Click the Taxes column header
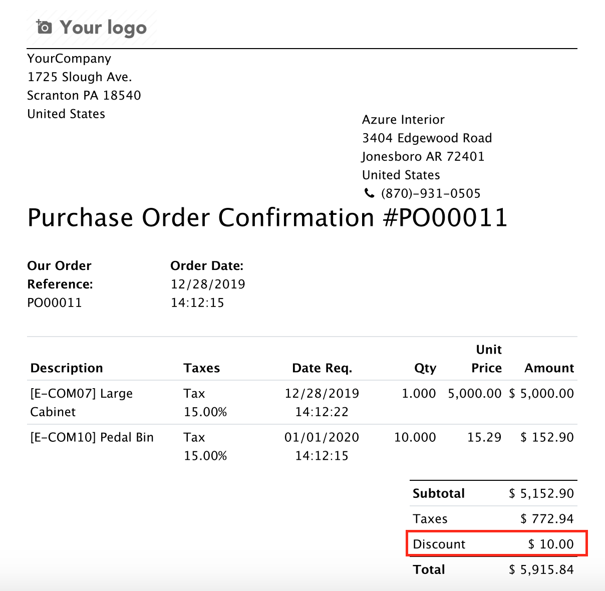Screen dimensions: 605x591 (x=201, y=368)
